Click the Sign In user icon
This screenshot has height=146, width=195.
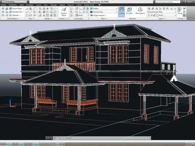click(x=185, y=2)
